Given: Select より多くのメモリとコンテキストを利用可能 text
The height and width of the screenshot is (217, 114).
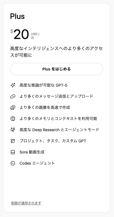Looking at the screenshot, I should coord(58,119).
